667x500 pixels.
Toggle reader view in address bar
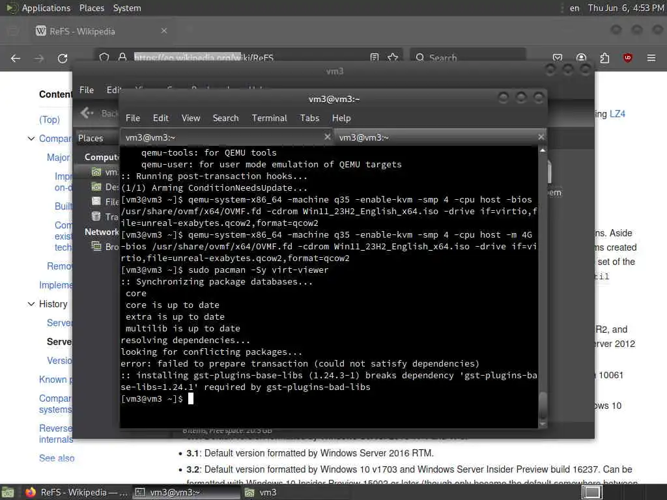pyautogui.click(x=375, y=57)
